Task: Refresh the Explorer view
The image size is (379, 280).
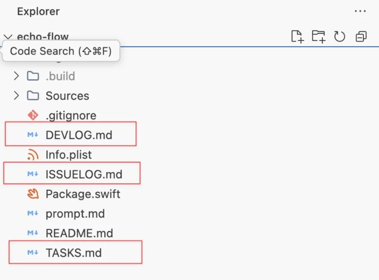Action: tap(339, 36)
